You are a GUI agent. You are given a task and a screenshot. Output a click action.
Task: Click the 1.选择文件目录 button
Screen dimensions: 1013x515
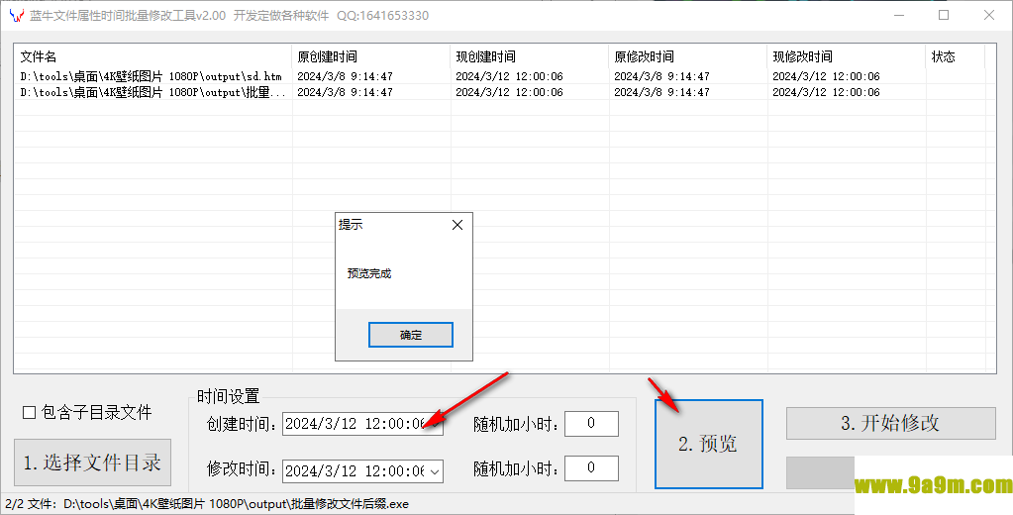pos(92,463)
